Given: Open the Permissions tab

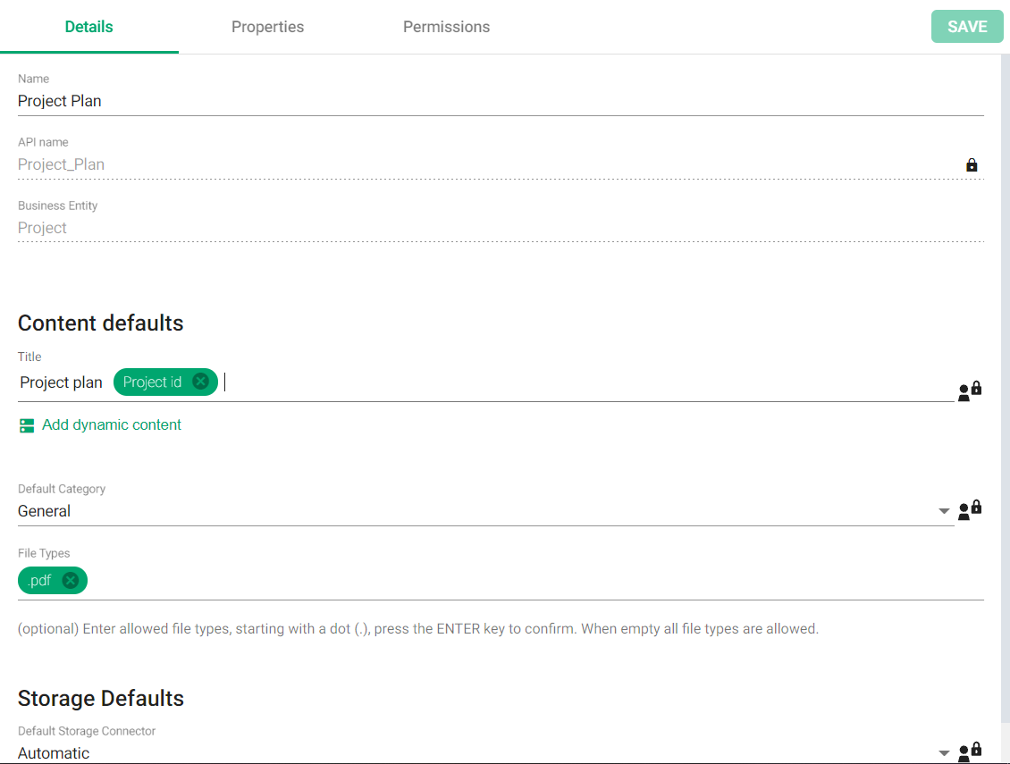Looking at the screenshot, I should 446,27.
